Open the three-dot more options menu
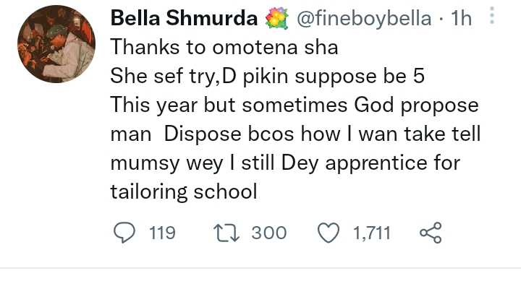The image size is (521, 289). pos(492,17)
